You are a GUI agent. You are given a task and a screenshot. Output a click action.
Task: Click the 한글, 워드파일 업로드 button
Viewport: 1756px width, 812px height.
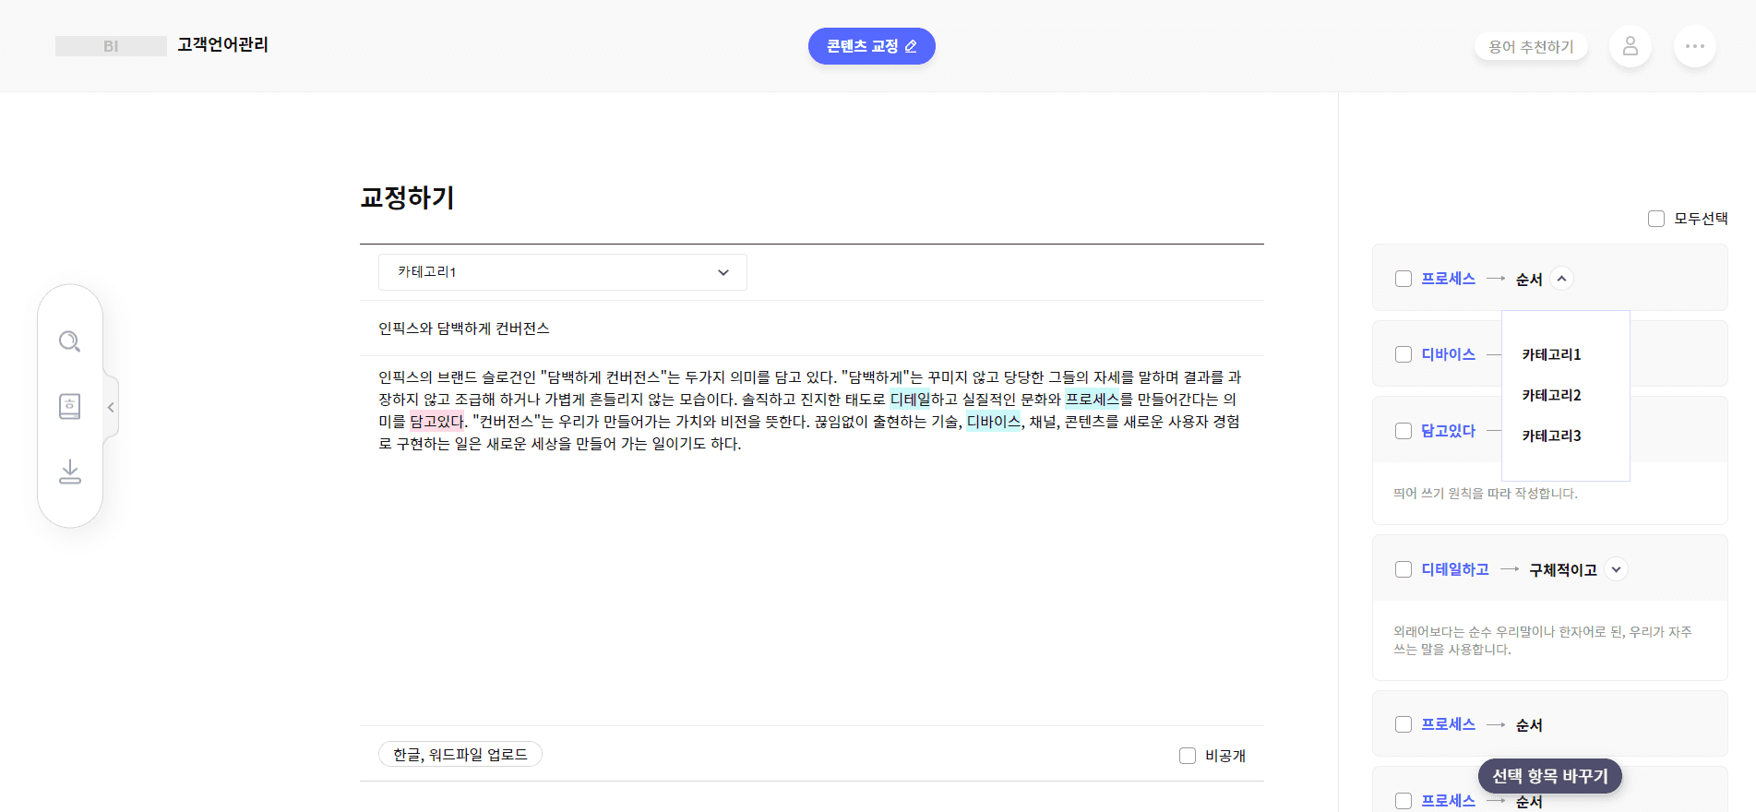pos(460,755)
